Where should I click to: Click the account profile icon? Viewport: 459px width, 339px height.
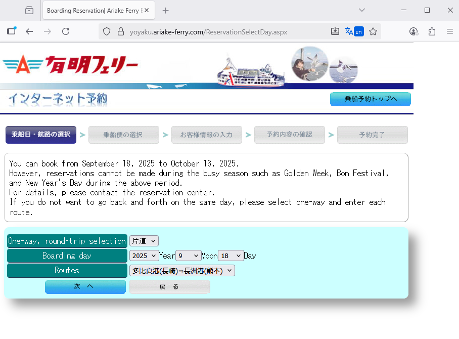(x=414, y=31)
